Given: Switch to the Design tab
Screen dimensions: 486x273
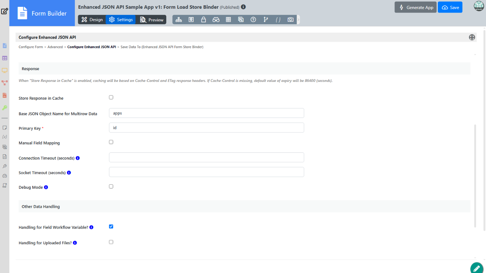Looking at the screenshot, I should [x=92, y=20].
